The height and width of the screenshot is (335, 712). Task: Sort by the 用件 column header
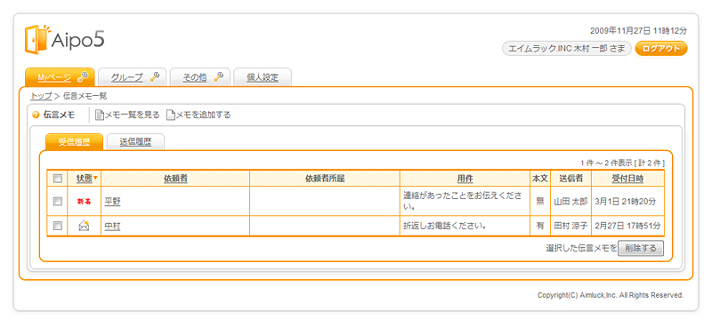(465, 179)
